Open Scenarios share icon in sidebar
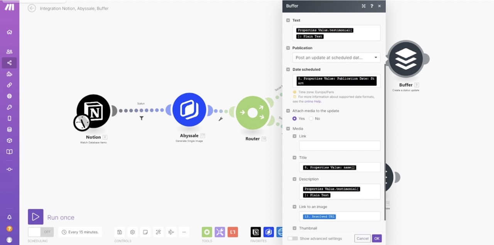The width and height of the screenshot is (494, 245). (9, 63)
